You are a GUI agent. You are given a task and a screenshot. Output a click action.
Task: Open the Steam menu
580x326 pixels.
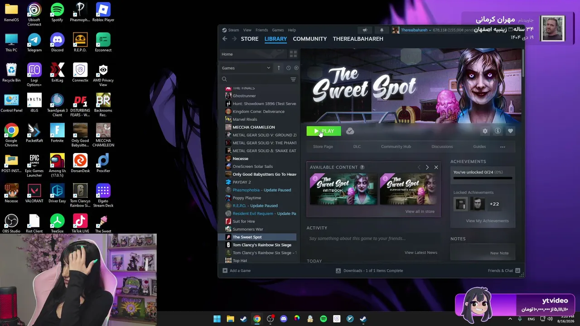click(233, 30)
